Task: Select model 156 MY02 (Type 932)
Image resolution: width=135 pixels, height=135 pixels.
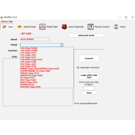Action: [47, 59]
